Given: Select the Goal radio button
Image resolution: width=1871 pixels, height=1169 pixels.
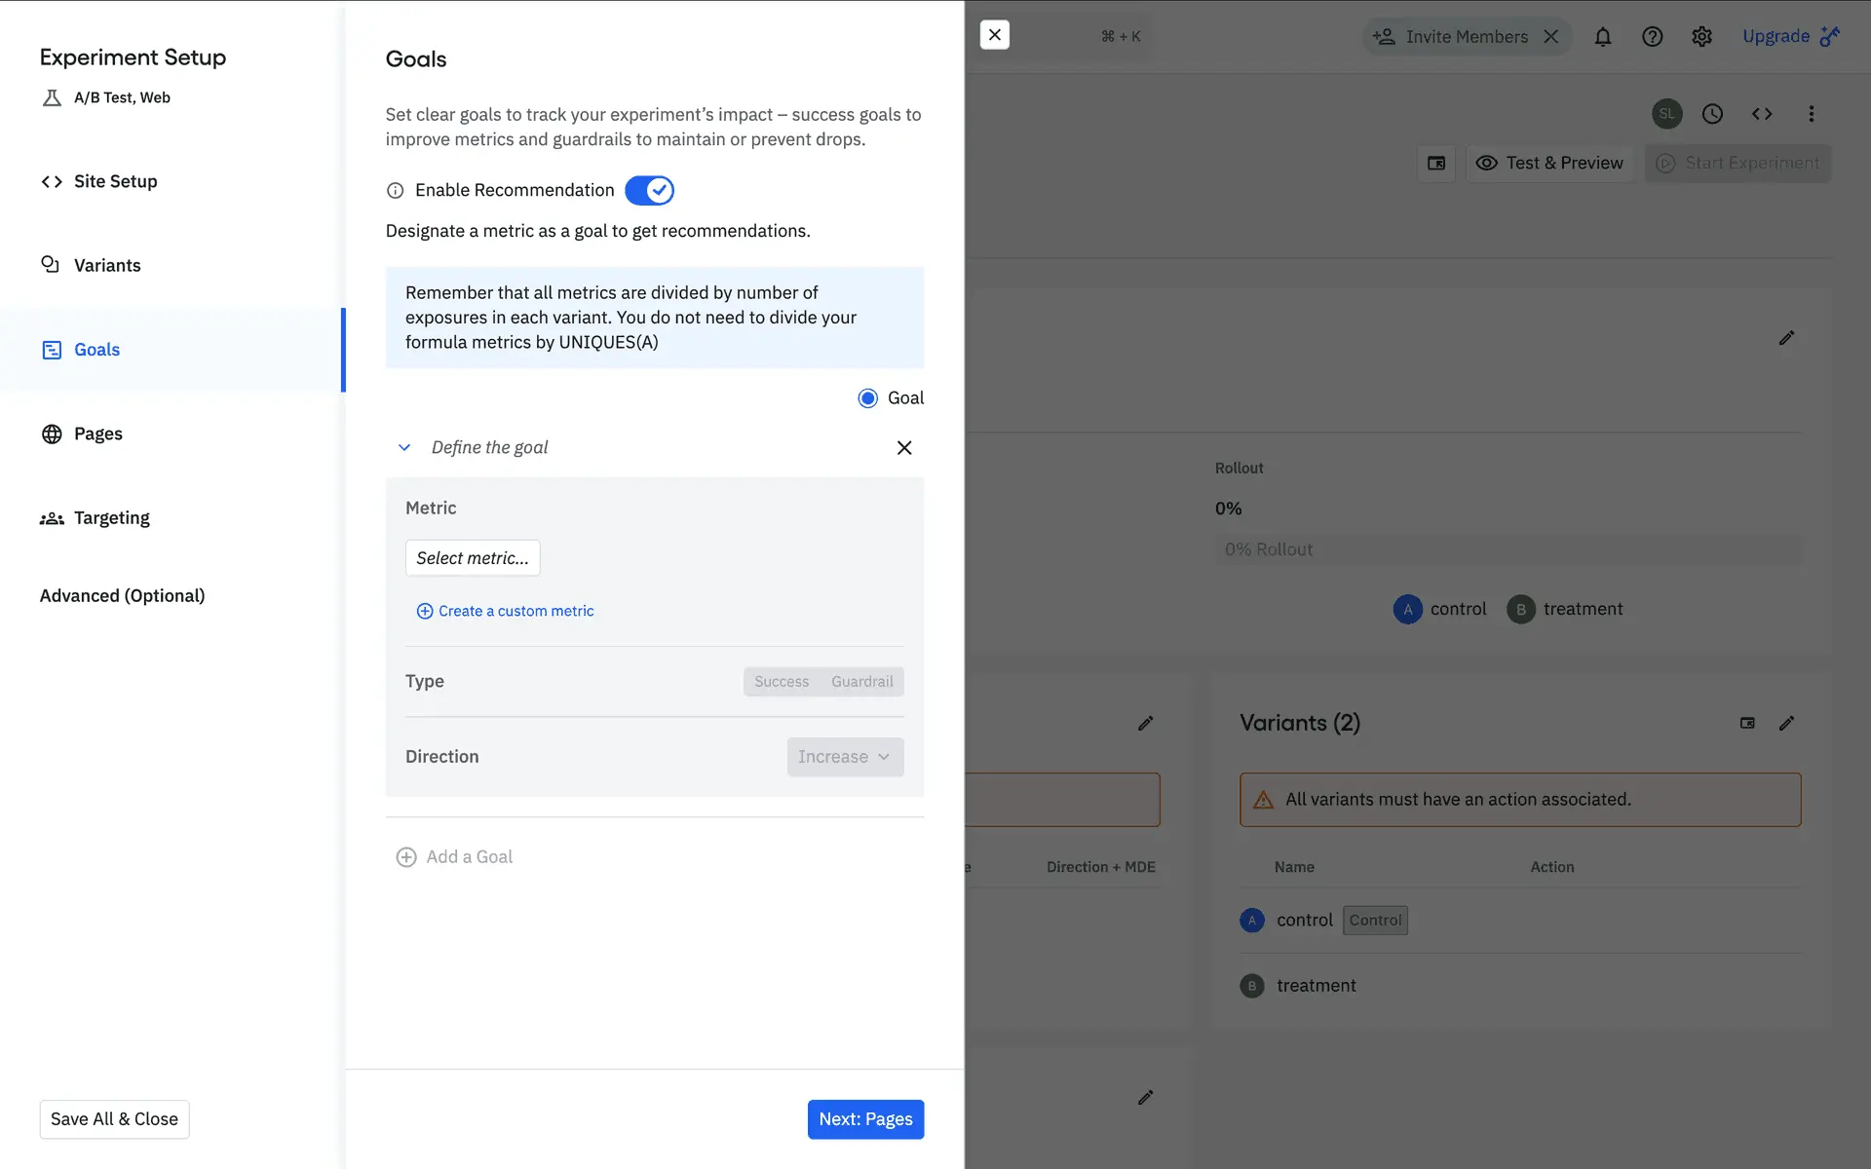Looking at the screenshot, I should coord(867,398).
